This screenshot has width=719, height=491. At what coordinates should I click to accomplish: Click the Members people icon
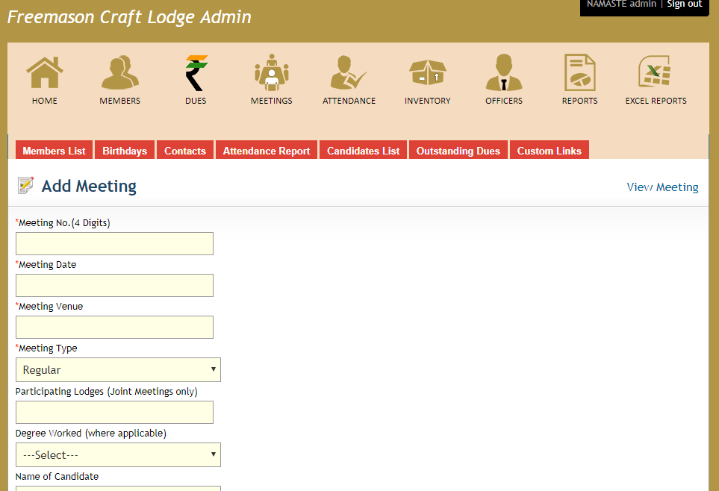click(x=120, y=74)
